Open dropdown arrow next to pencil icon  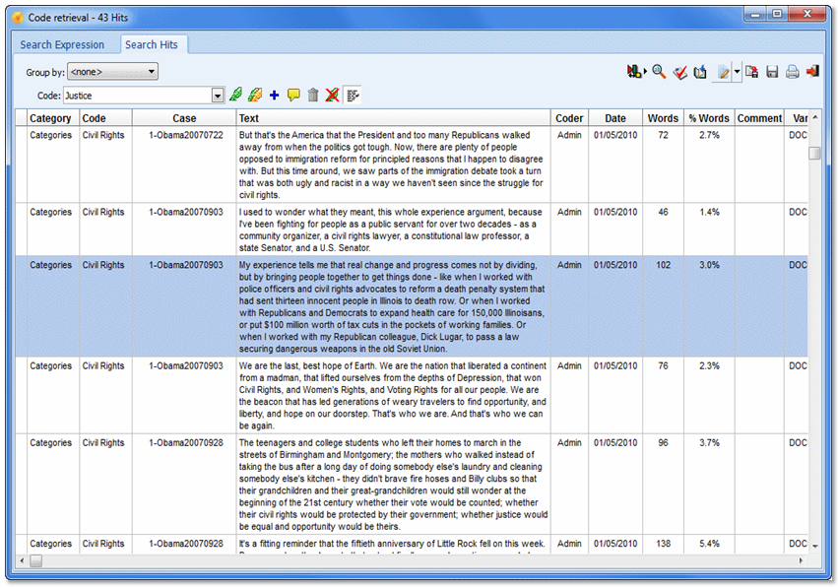(737, 72)
